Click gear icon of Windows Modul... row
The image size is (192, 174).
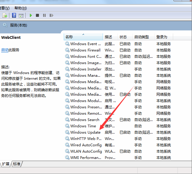67,101
